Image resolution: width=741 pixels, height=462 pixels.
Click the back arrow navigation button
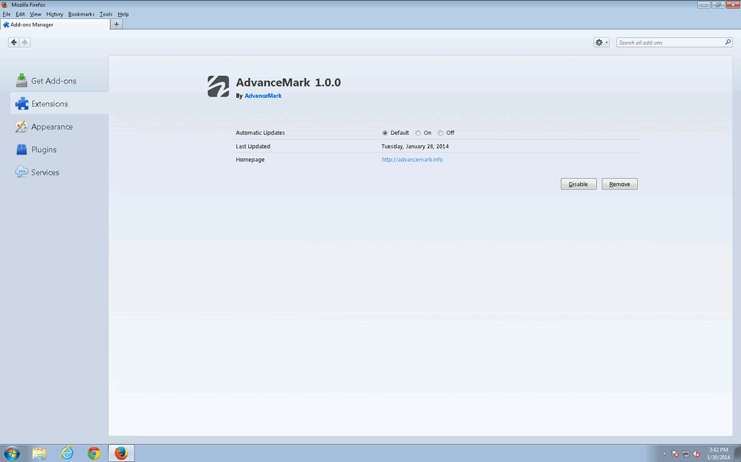click(14, 43)
